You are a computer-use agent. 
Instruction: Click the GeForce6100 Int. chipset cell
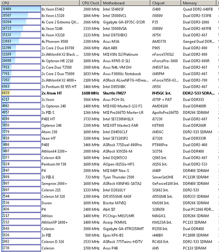(165, 184)
